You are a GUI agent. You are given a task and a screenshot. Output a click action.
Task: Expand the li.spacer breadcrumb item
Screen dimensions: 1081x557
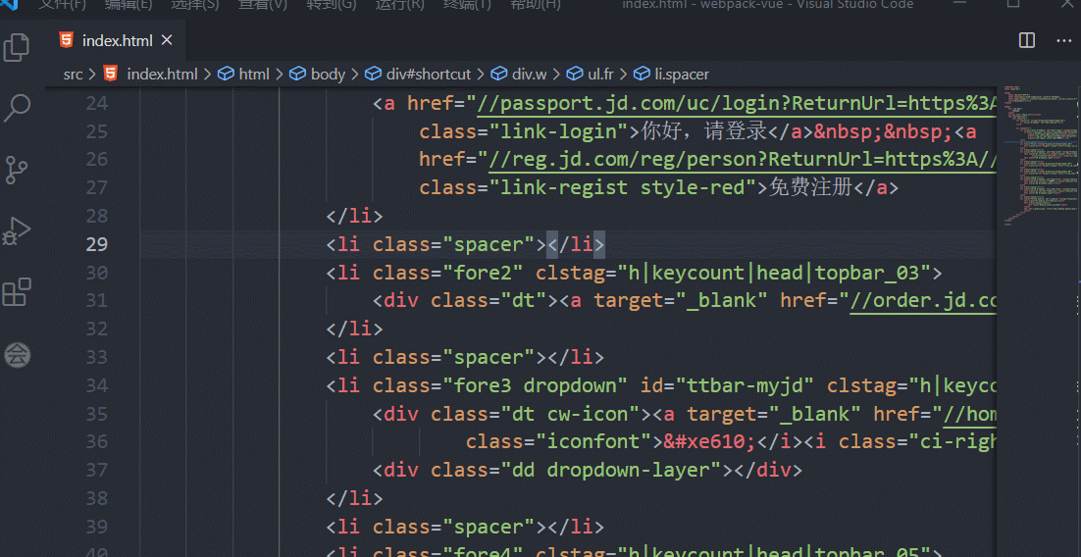tap(681, 74)
